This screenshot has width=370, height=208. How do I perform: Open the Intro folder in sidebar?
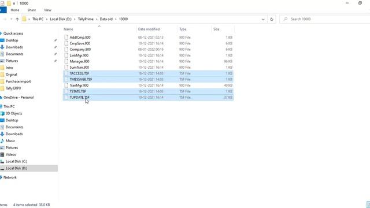[9, 68]
